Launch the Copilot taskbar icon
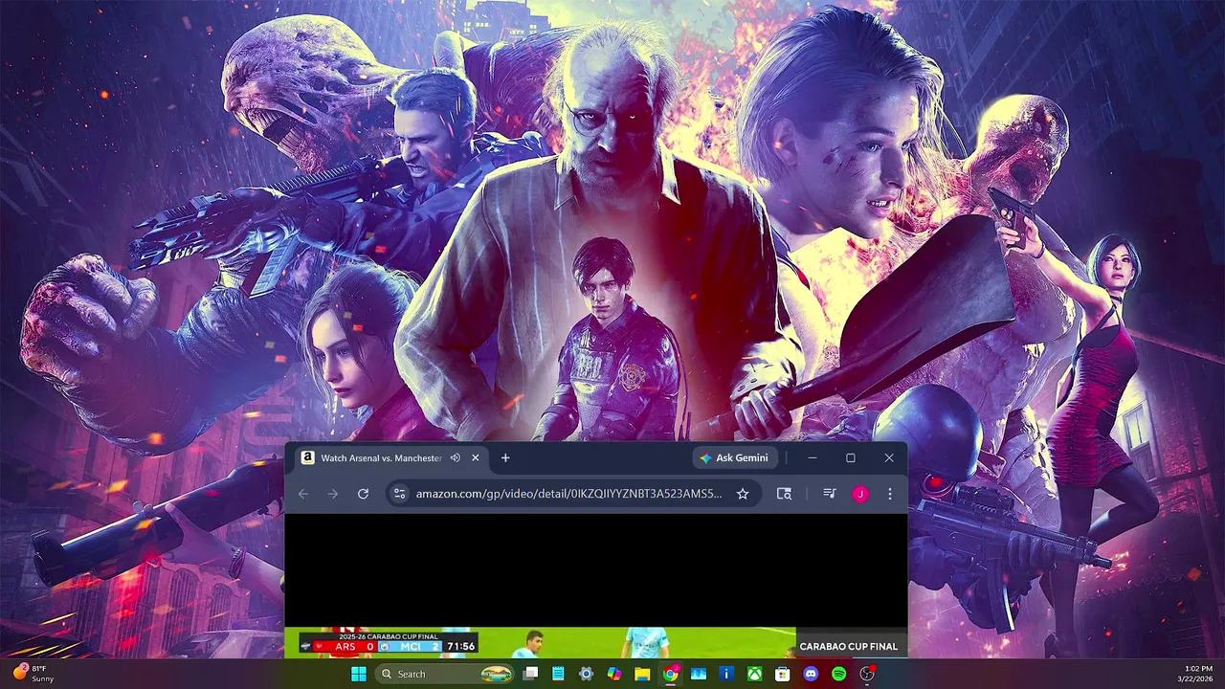Viewport: 1225px width, 689px height. pos(614,674)
